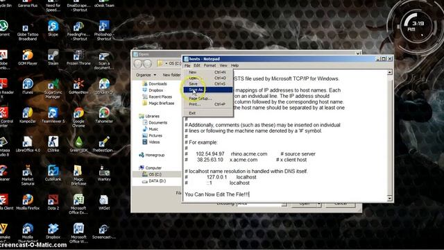444x250 pixels.
Task: Open Page Setup from File menu
Action: [208, 99]
